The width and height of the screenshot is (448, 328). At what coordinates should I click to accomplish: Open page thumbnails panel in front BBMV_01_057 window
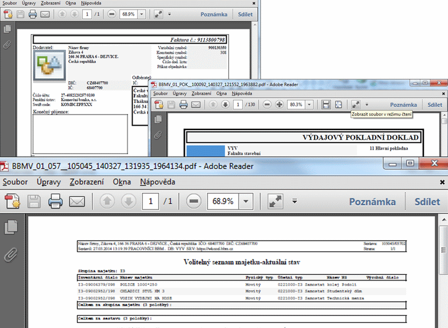coord(11,227)
